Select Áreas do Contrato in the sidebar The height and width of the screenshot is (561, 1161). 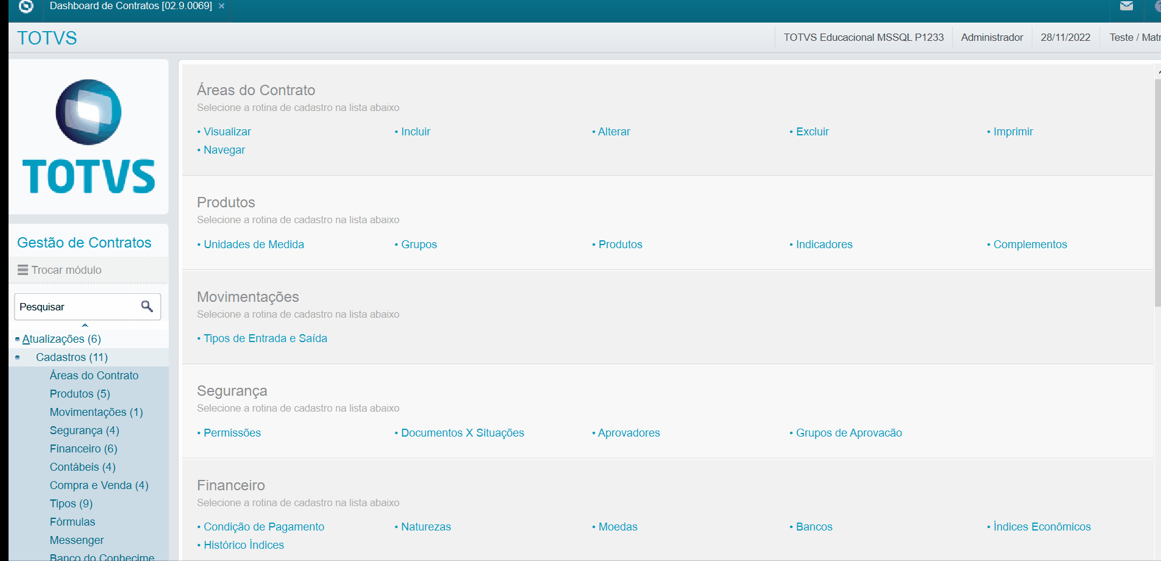94,376
